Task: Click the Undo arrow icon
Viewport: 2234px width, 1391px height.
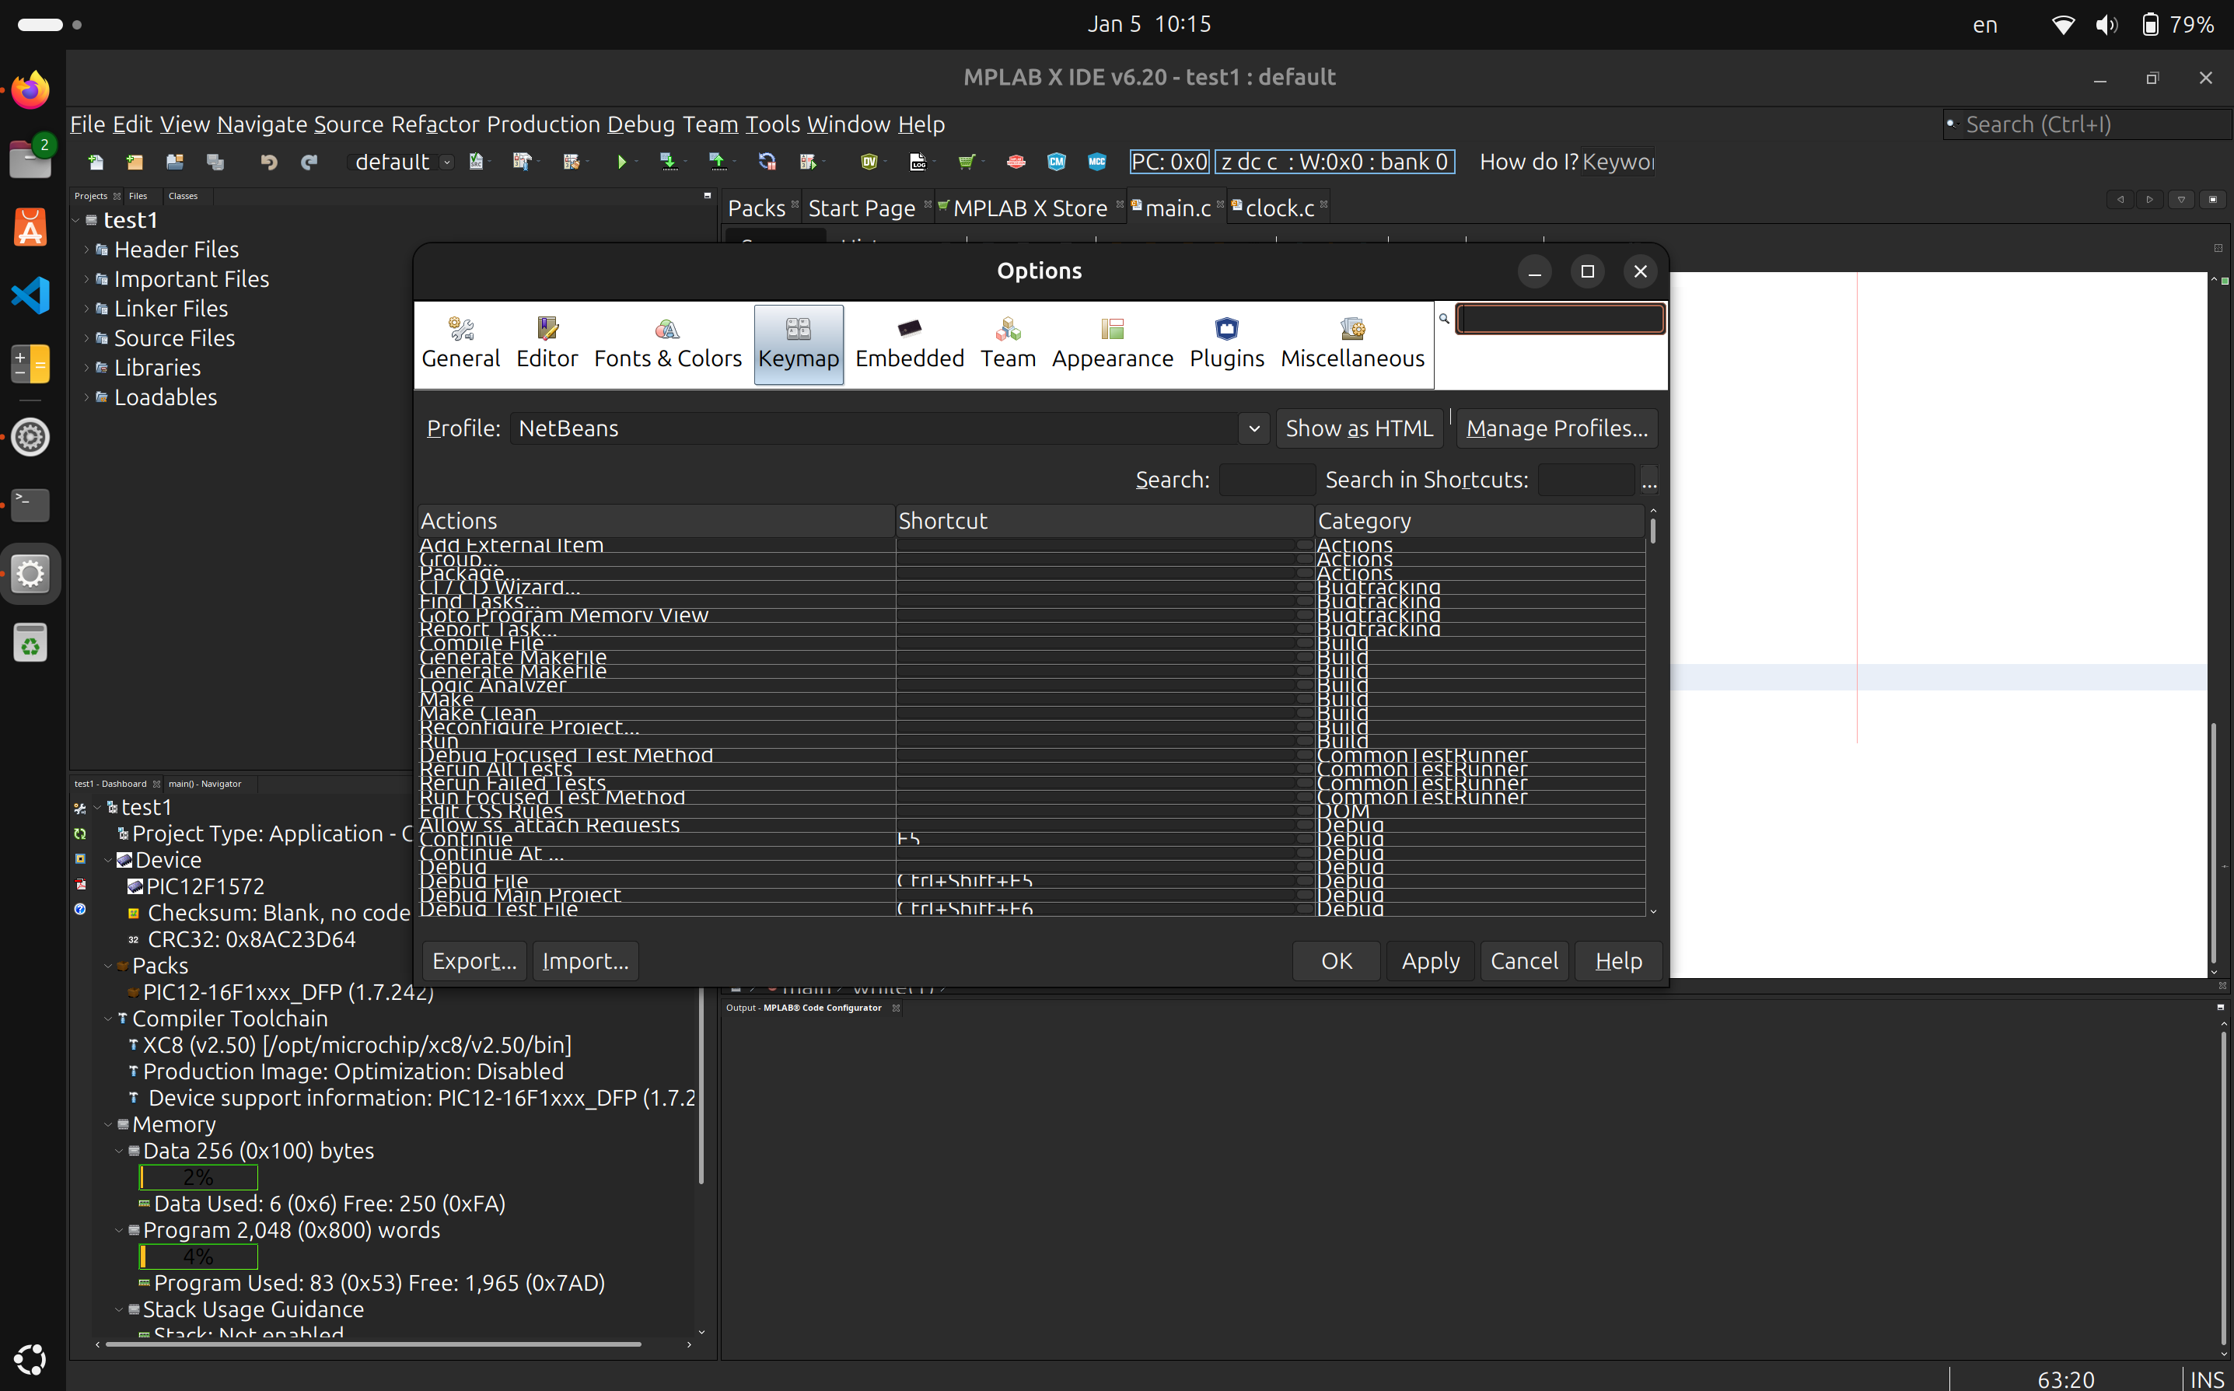Action: click(x=269, y=162)
